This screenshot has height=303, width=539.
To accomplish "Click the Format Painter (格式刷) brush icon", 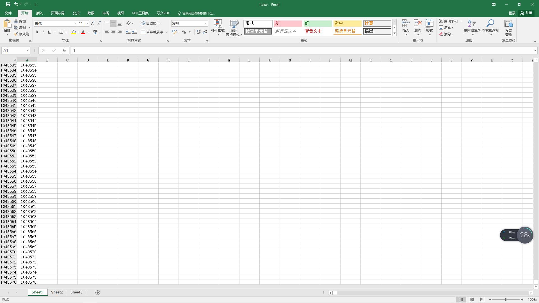I will pos(16,34).
